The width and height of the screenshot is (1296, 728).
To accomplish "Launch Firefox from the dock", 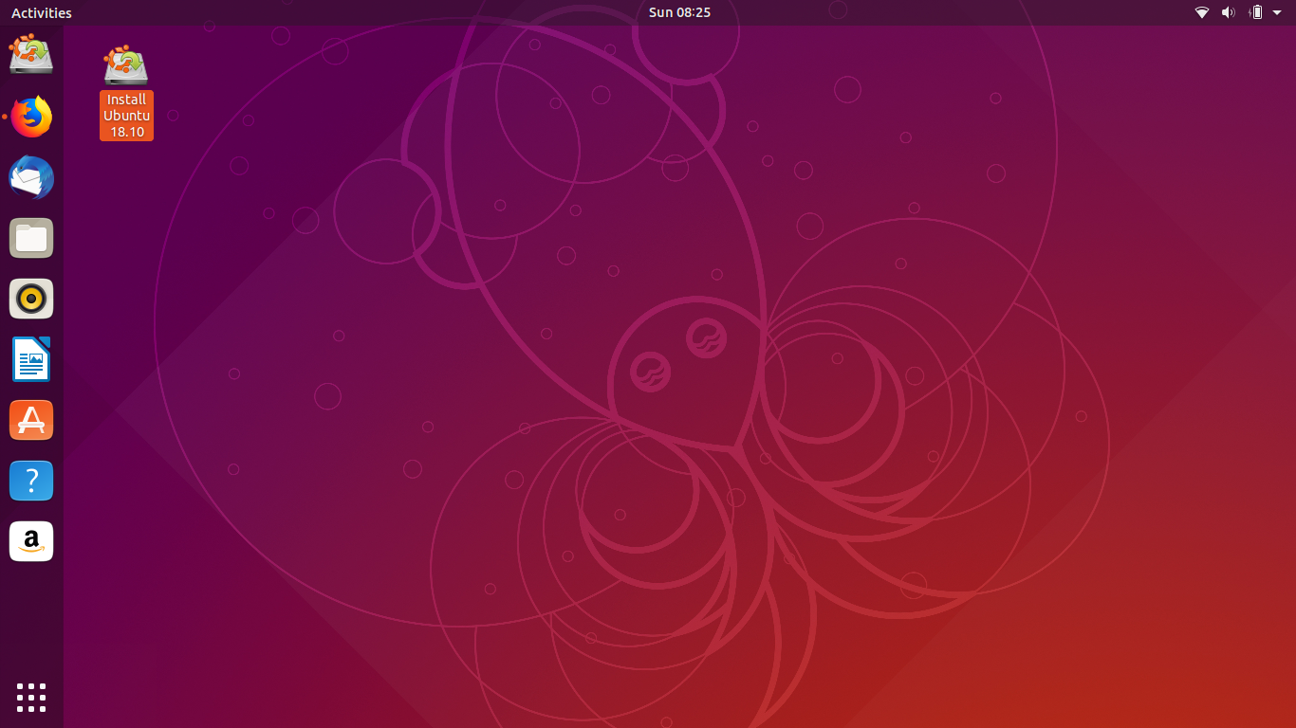I will (31, 117).
